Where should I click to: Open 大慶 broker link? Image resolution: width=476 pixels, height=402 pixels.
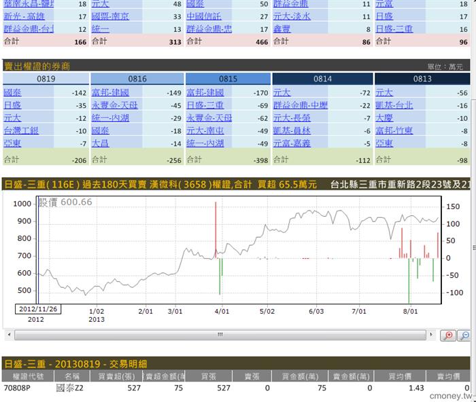pyautogui.click(x=384, y=118)
